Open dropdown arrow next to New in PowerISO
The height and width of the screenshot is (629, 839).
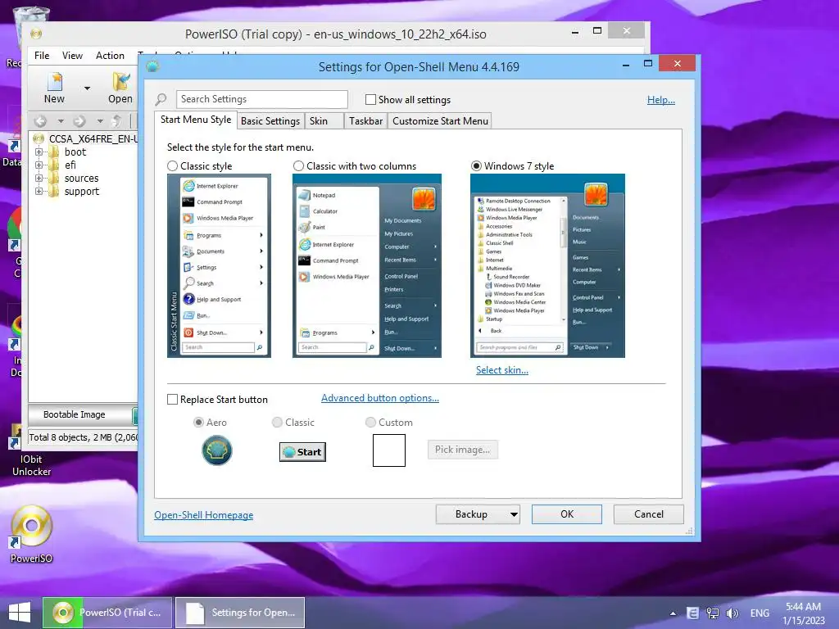pyautogui.click(x=87, y=88)
